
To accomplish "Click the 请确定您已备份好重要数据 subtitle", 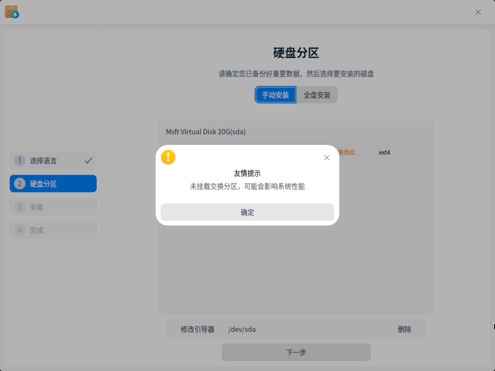I will 296,74.
